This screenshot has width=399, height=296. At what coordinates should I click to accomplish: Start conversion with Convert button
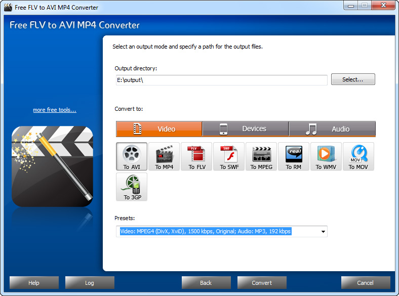(x=262, y=282)
